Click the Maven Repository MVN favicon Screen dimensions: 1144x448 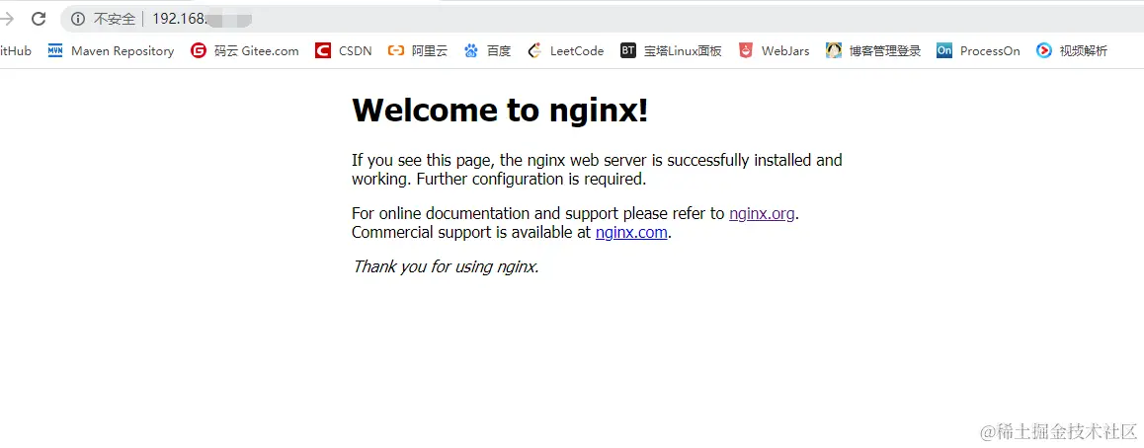pyautogui.click(x=55, y=50)
